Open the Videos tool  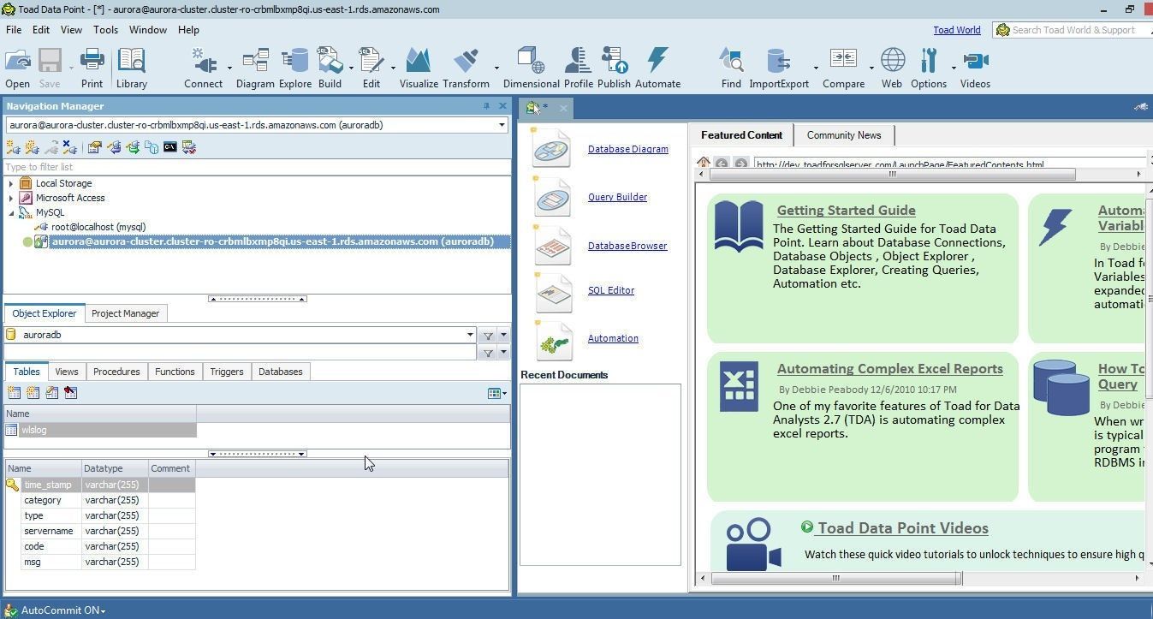click(975, 68)
